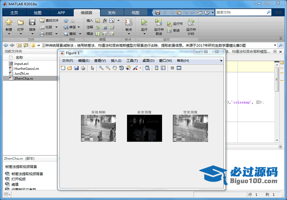Select the Rotate 3D tool
This screenshot has height=200, width=287.
tap(121, 68)
